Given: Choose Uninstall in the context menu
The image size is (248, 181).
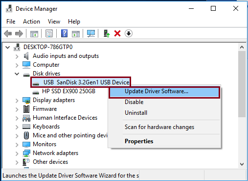Looking at the screenshot, I should tap(164, 113).
